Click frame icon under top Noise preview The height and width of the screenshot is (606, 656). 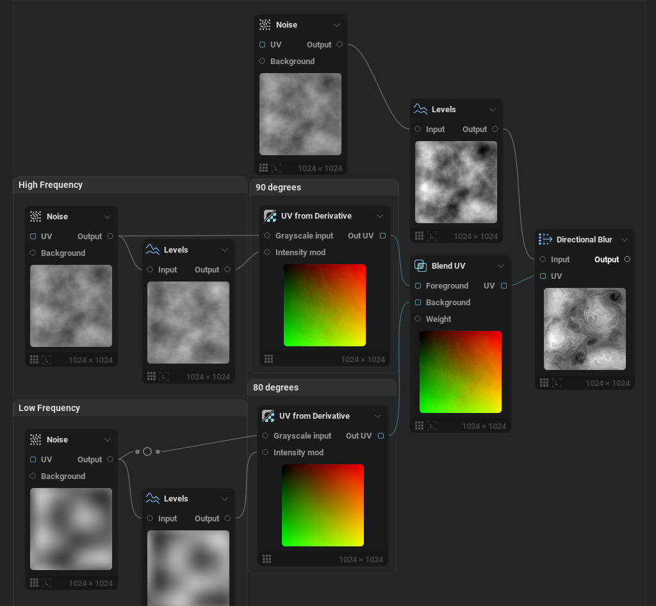276,168
